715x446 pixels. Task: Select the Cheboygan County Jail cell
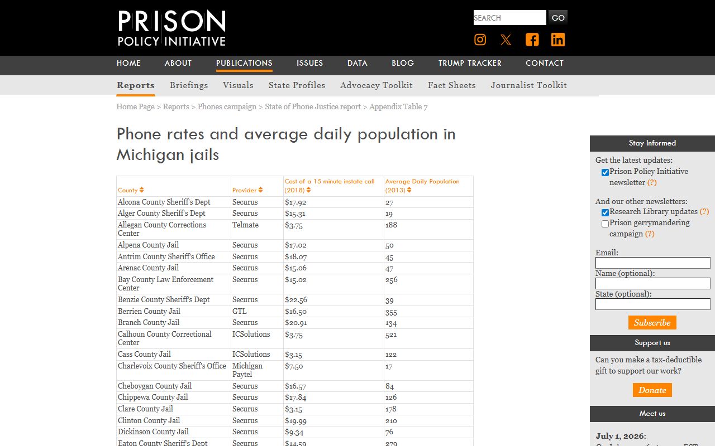click(x=174, y=386)
